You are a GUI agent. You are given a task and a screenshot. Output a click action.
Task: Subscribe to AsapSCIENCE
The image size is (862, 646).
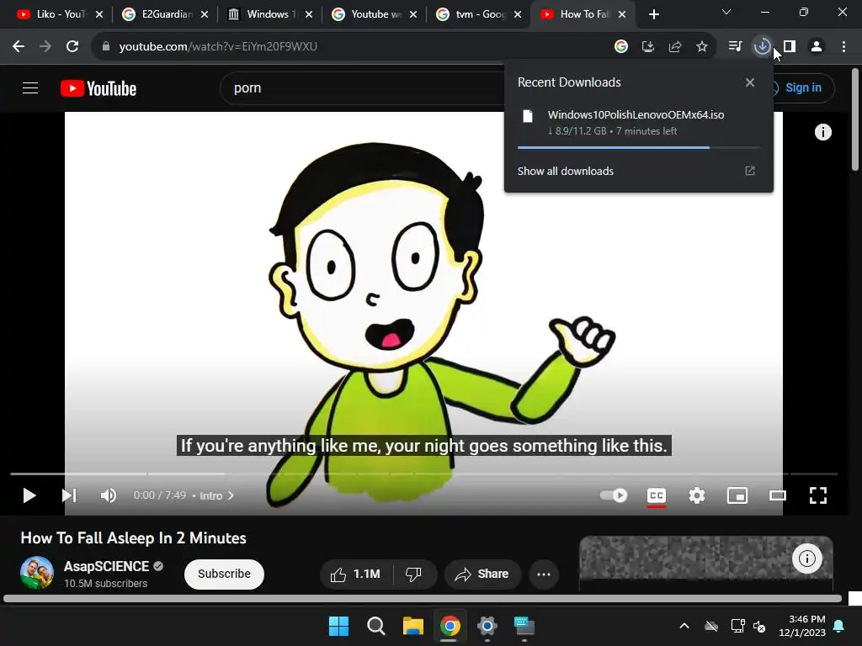pos(224,574)
